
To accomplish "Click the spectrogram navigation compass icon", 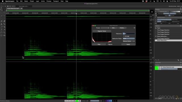I will pos(152,12).
